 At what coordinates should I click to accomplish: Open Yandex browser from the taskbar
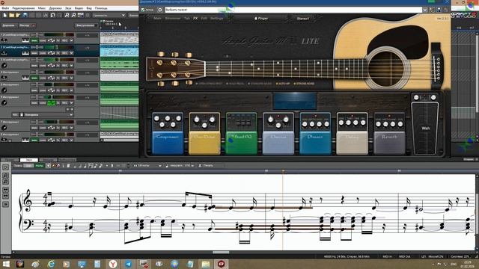pos(113,264)
